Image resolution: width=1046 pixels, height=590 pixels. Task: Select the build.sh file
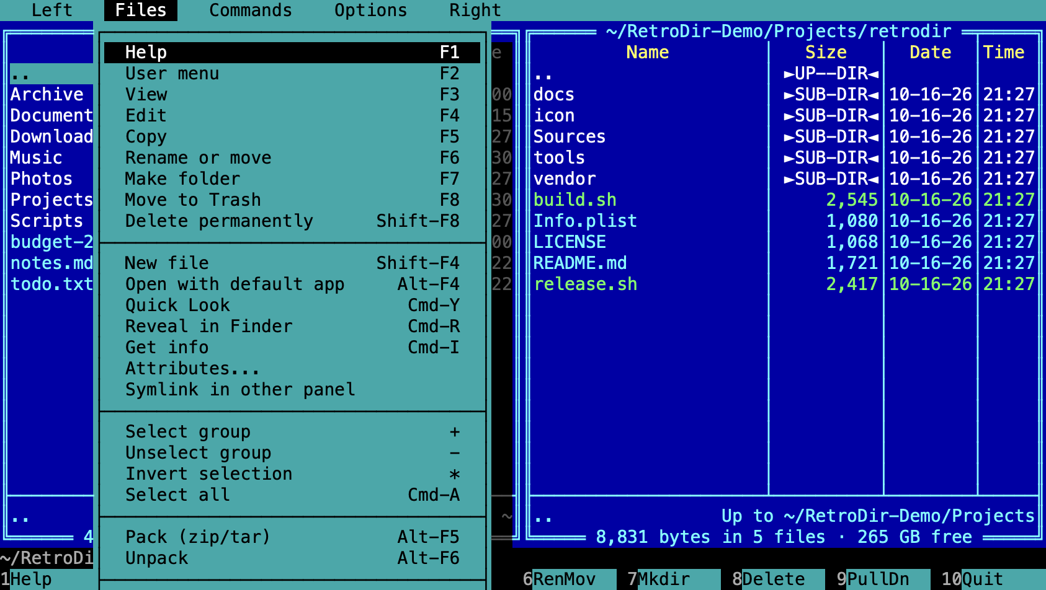(784, 200)
